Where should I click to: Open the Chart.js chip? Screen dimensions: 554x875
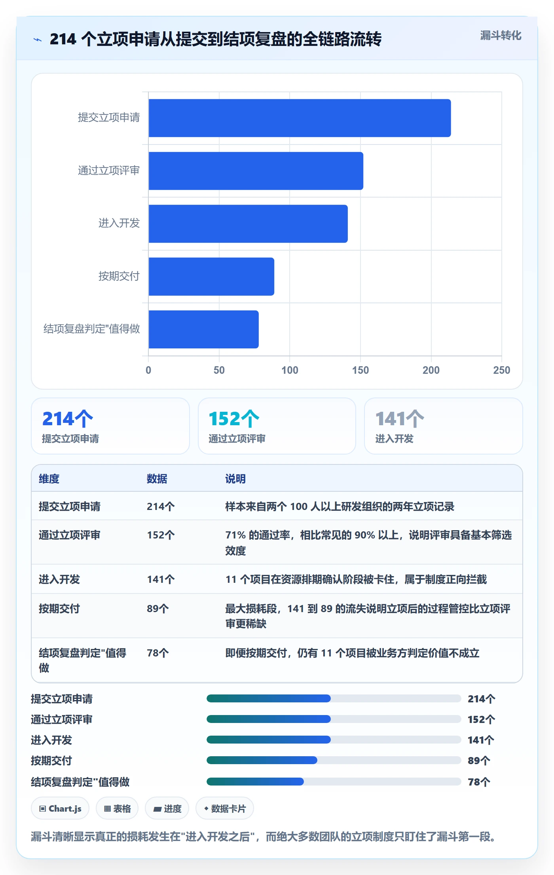coord(60,808)
